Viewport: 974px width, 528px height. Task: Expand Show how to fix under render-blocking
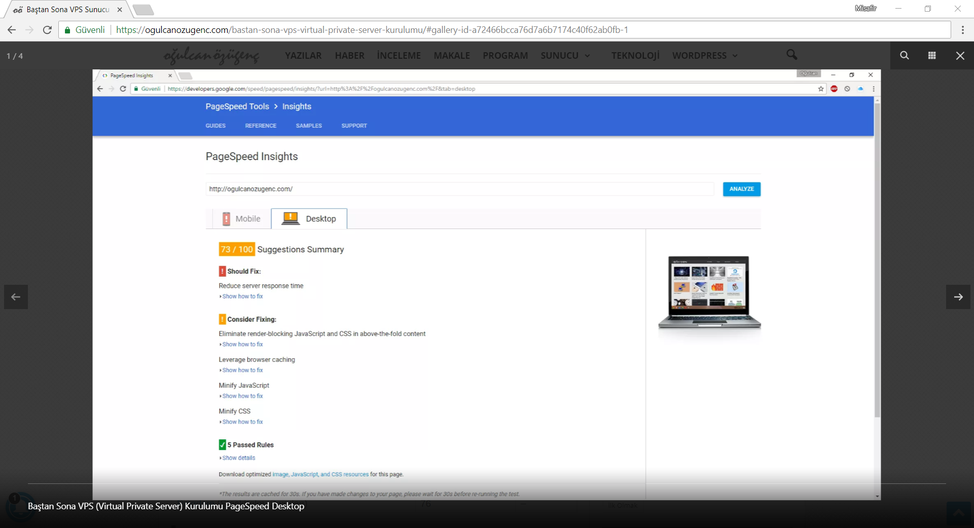pyautogui.click(x=242, y=345)
